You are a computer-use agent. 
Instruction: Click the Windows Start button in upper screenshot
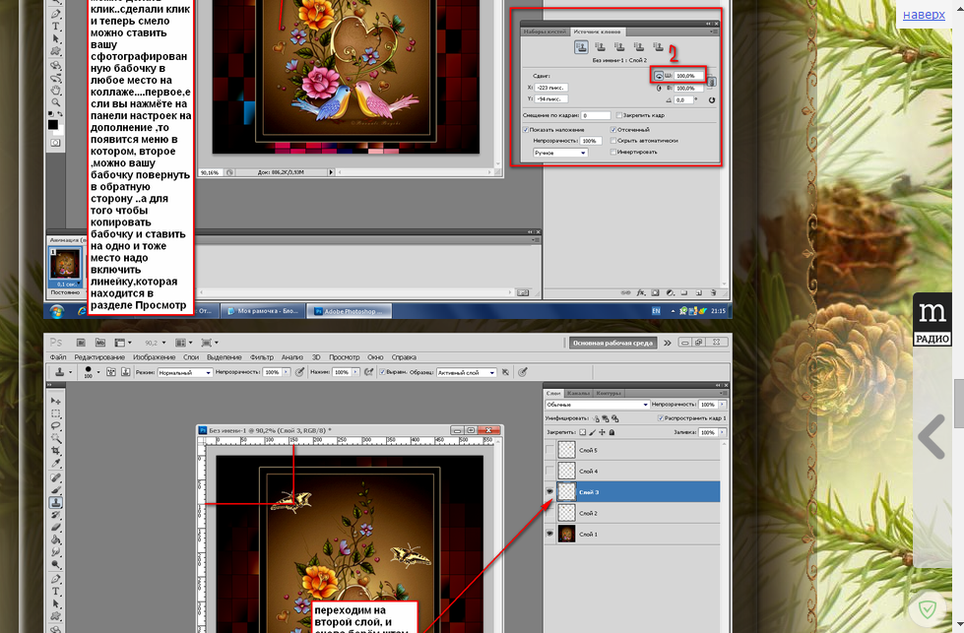pyautogui.click(x=56, y=312)
